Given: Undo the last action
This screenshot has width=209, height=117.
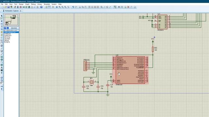Looking at the screenshot, I should [x=73, y=7].
